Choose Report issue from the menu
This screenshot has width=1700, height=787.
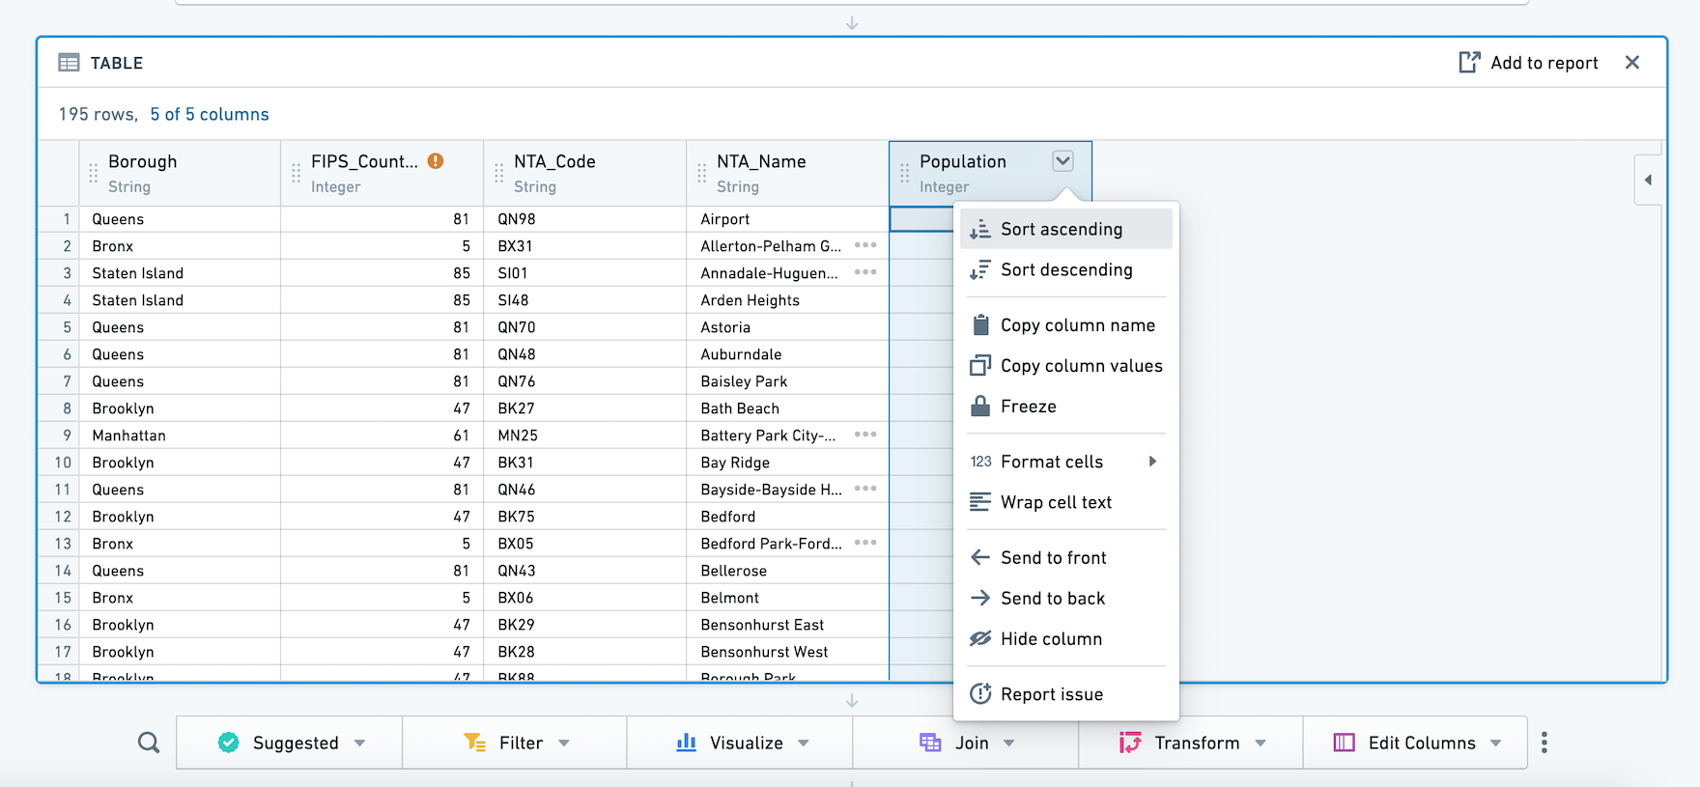coord(1065,694)
